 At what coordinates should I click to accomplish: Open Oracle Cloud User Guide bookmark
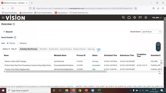tap(79, 13)
